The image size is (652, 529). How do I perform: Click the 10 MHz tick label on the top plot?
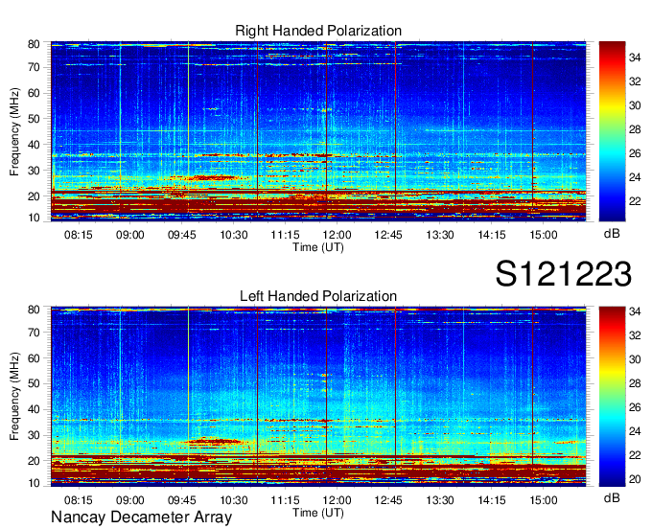pyautogui.click(x=35, y=218)
